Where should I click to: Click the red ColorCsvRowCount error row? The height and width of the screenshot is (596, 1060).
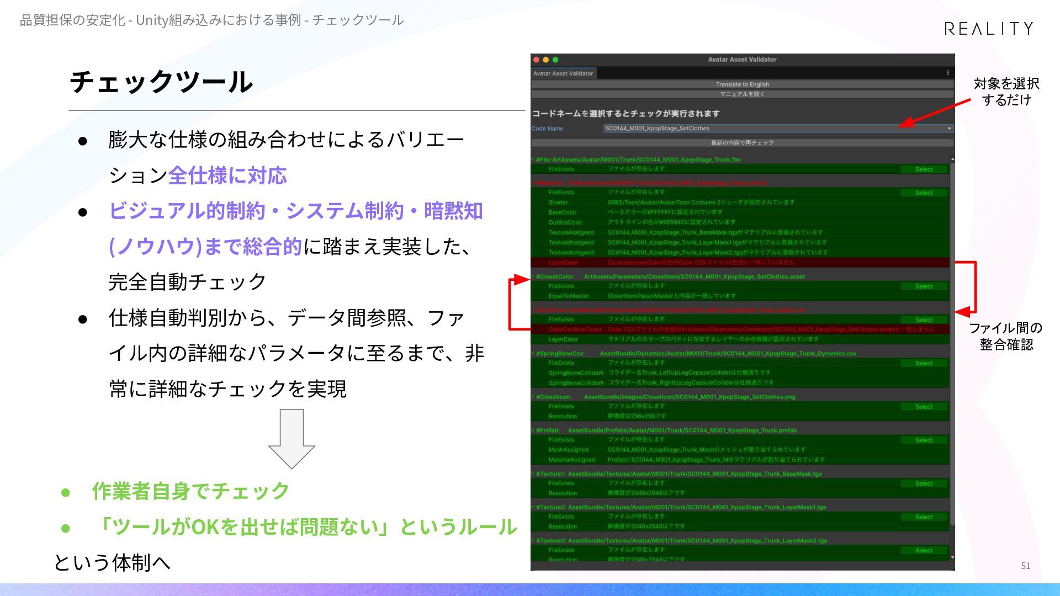pyautogui.click(x=740, y=329)
